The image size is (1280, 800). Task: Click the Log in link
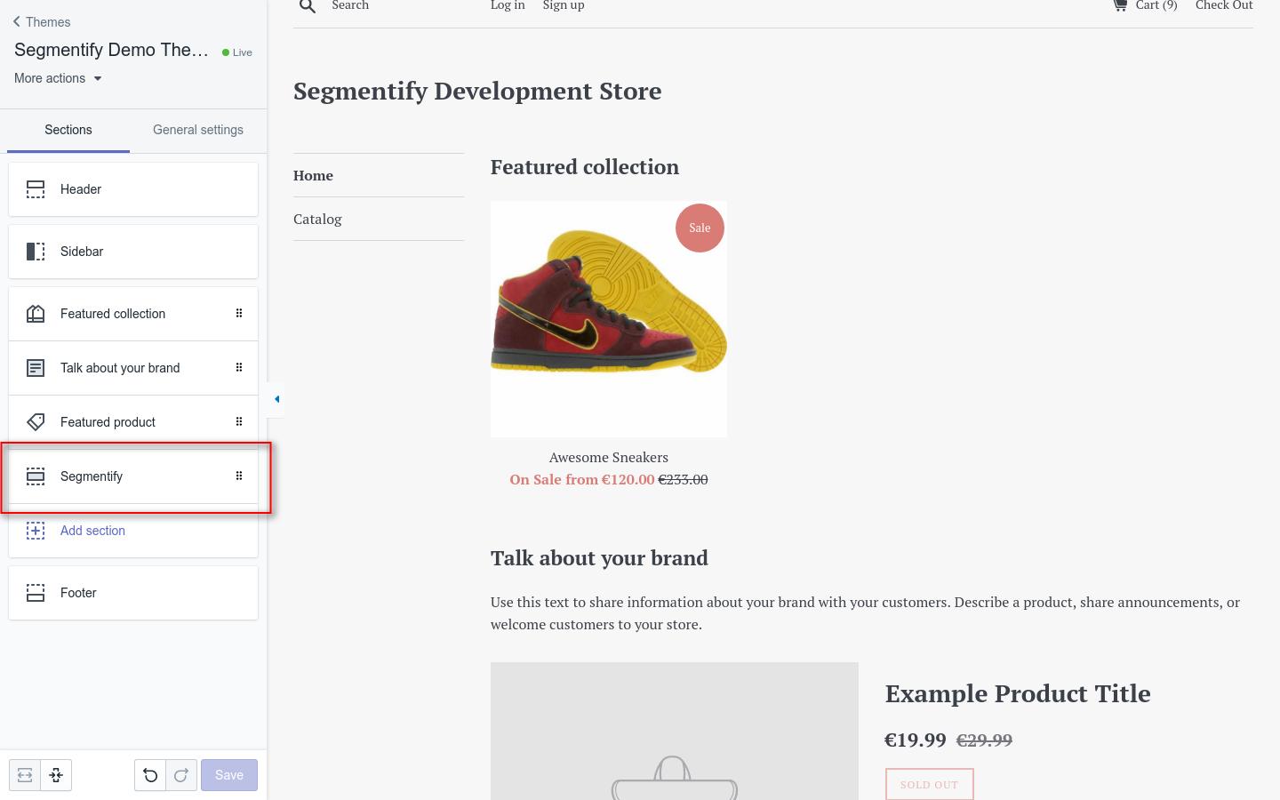coord(508,5)
